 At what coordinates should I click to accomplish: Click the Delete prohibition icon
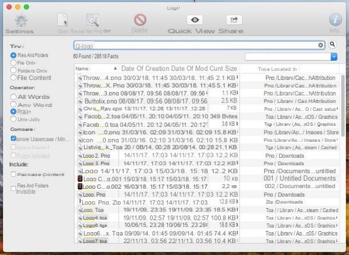140,20
